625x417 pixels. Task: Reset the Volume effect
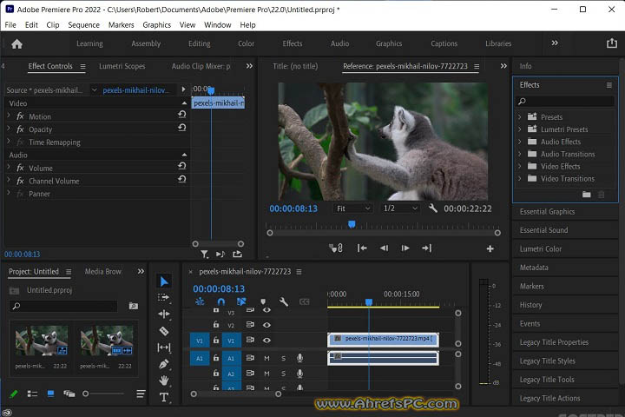(x=182, y=166)
